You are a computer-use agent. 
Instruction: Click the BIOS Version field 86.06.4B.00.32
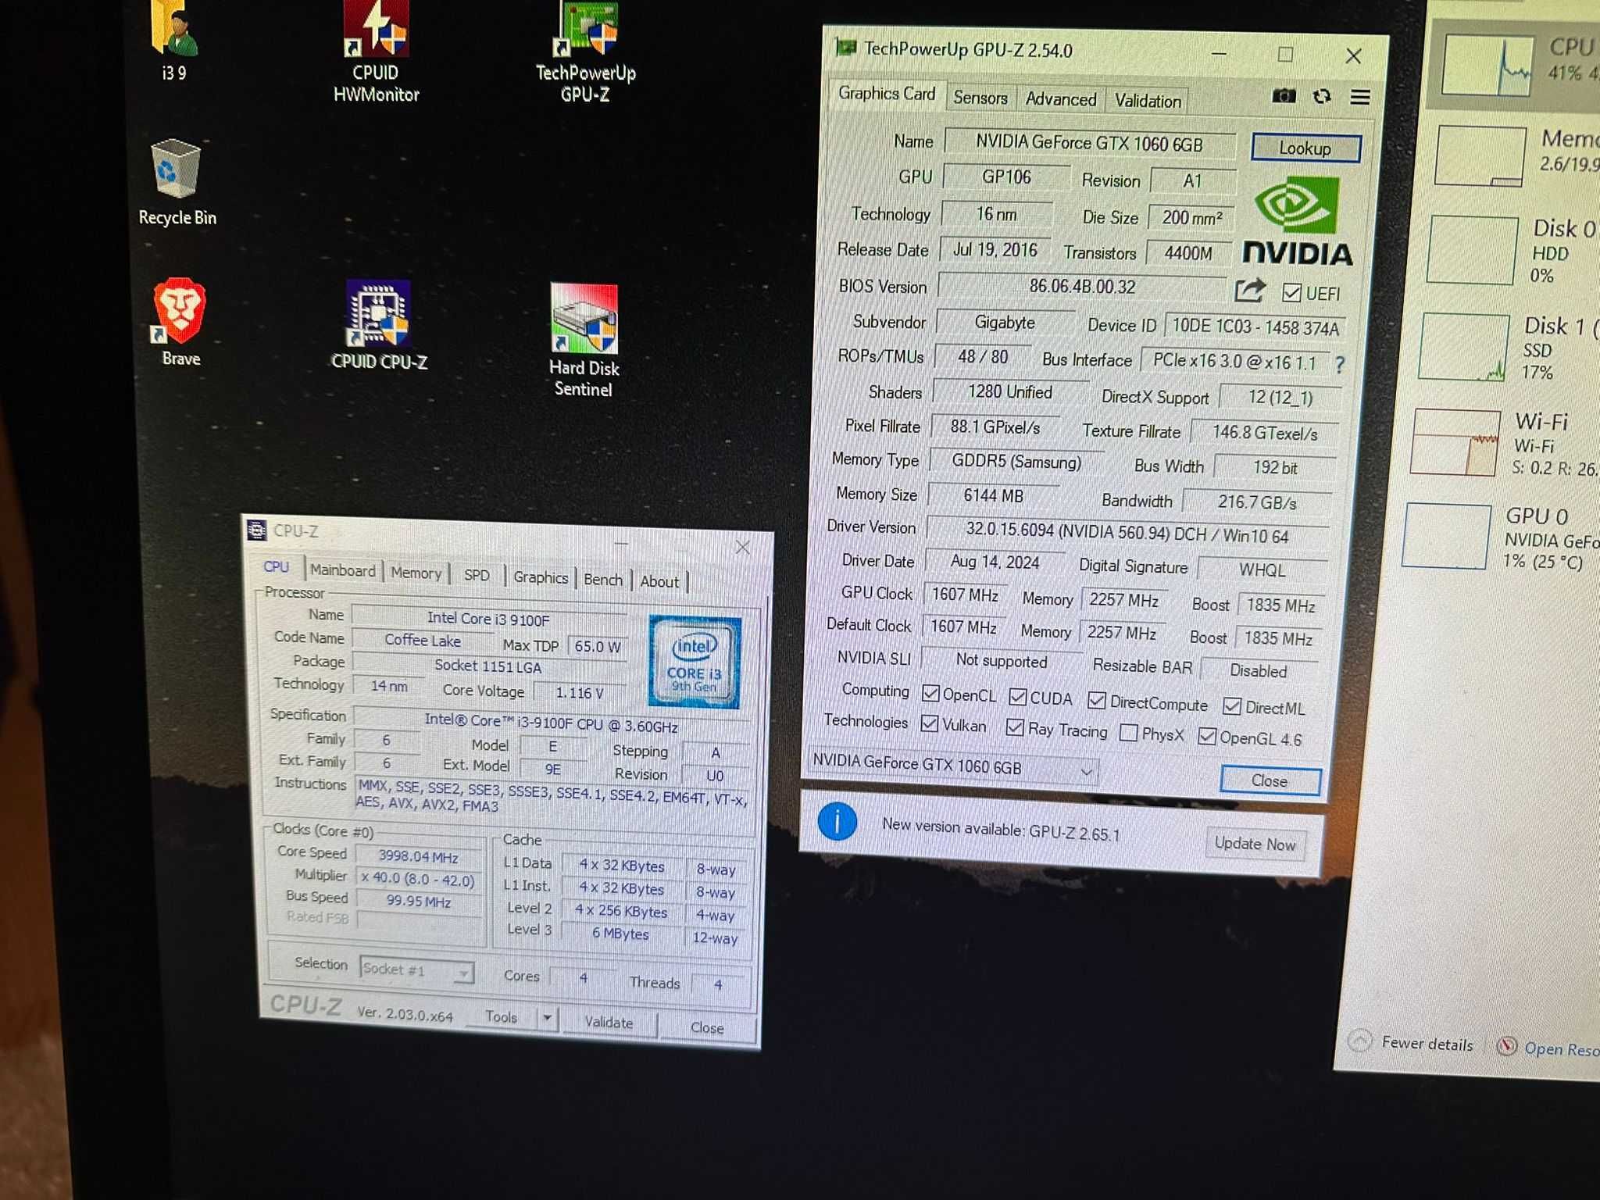tap(1083, 286)
